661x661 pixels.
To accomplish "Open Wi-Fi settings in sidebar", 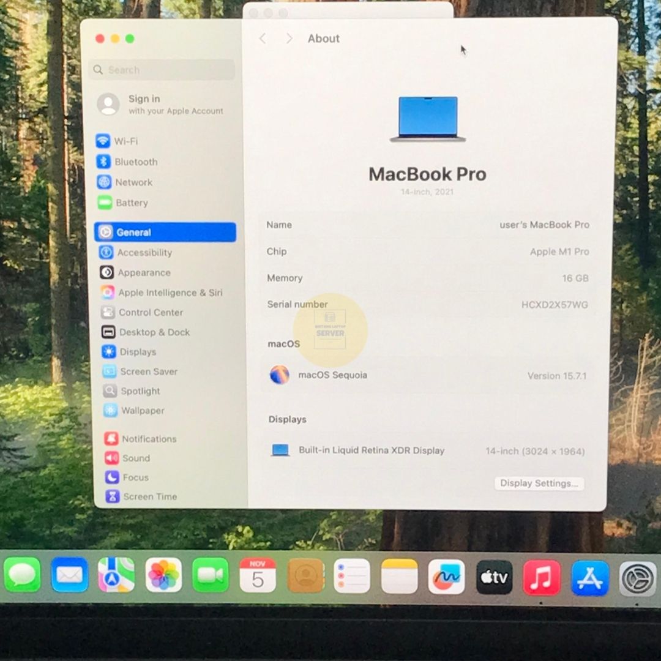I will (x=125, y=141).
